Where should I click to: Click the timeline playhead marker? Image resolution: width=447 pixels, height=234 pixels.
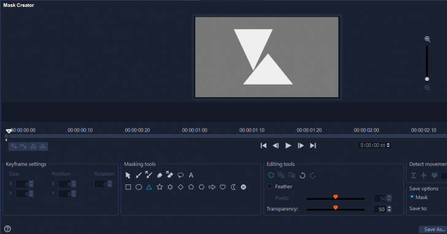(9, 131)
